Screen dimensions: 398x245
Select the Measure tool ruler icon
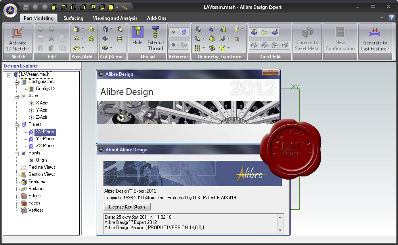(124, 8)
